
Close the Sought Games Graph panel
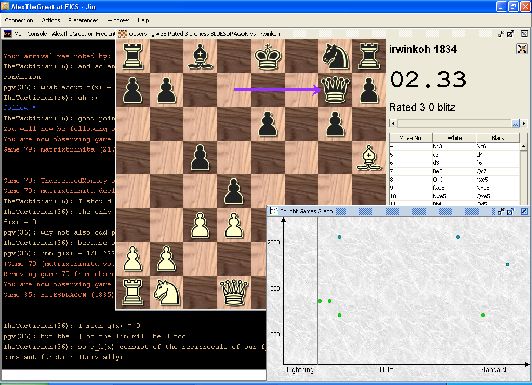pyautogui.click(x=524, y=211)
